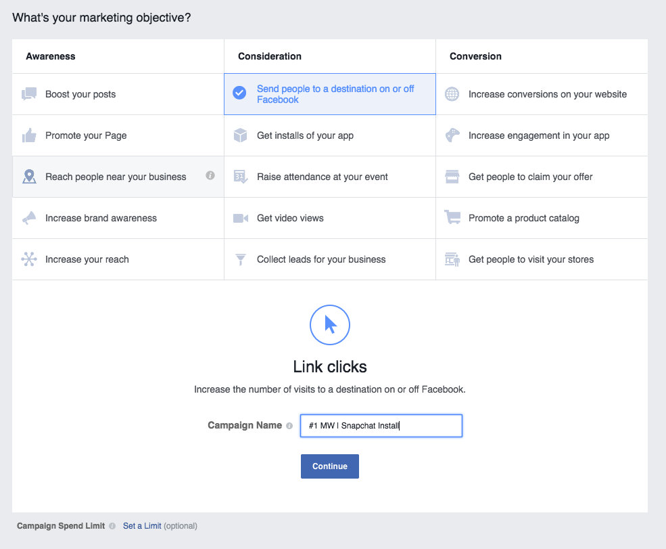Select Collect leads for your business objective
The height and width of the screenshot is (549, 666).
[330, 259]
